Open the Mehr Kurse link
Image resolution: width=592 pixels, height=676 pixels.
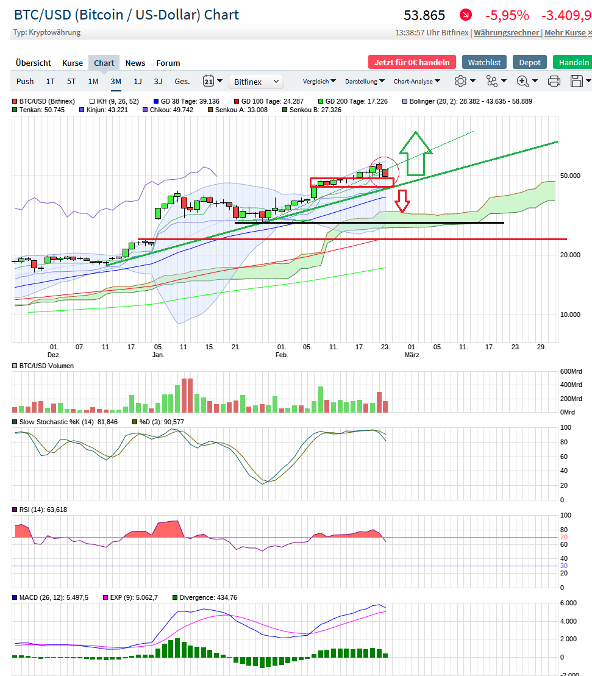point(568,32)
